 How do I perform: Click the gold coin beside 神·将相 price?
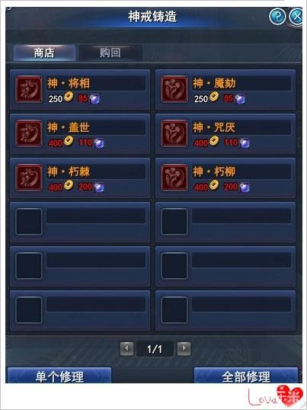coord(69,98)
